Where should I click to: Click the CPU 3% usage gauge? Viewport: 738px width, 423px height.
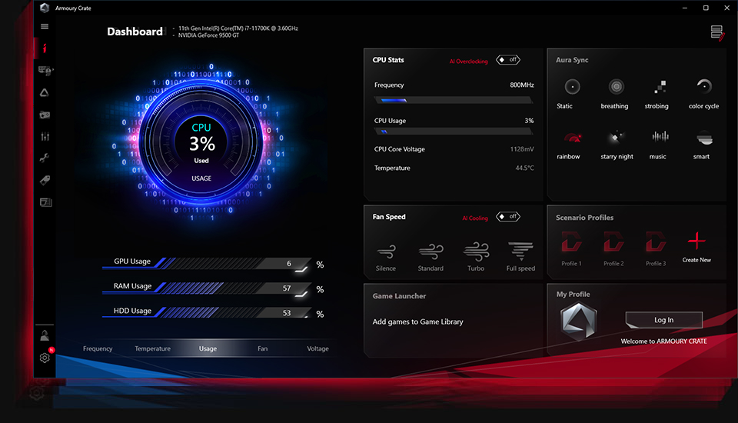click(201, 143)
